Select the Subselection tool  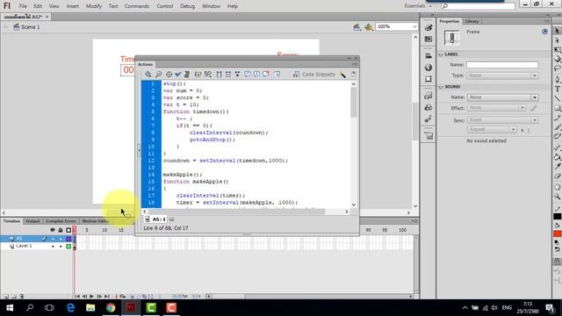click(557, 40)
